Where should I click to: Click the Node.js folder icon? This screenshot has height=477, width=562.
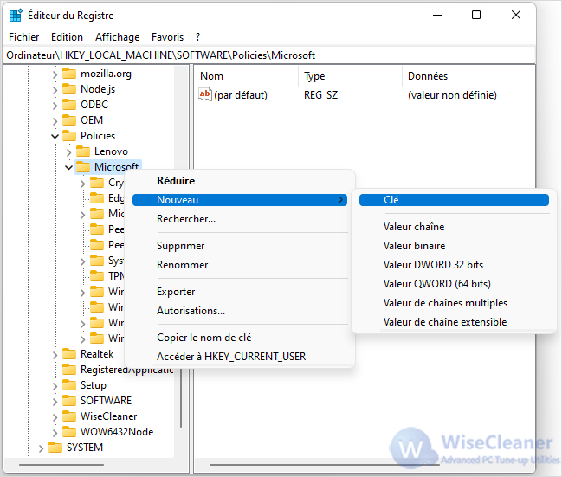[69, 89]
